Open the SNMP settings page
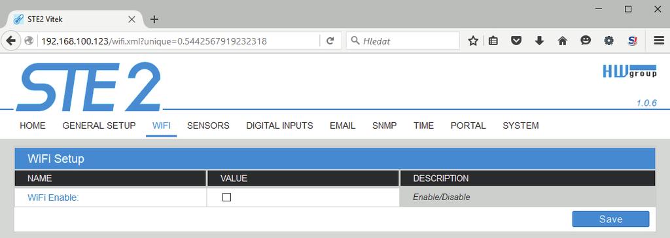 384,126
